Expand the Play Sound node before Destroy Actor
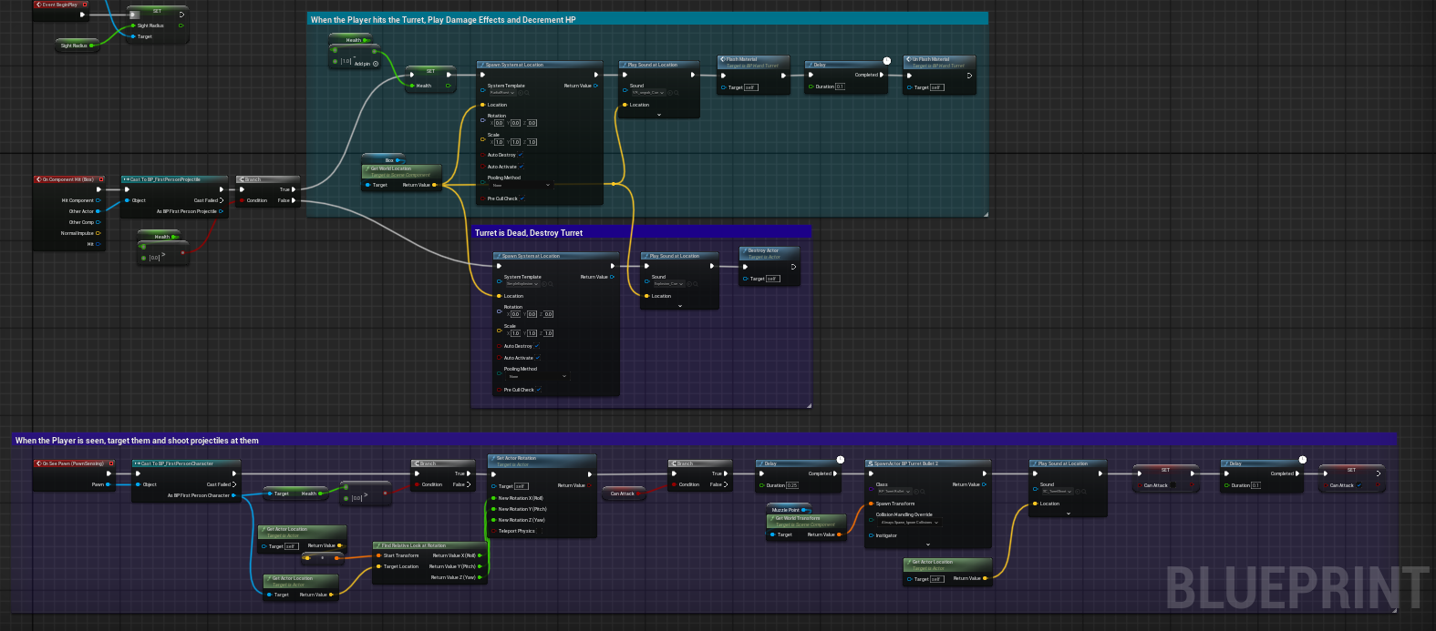 [x=680, y=306]
